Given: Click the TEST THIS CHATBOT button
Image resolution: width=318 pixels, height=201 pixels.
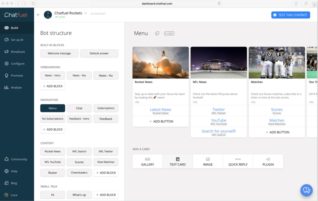Looking at the screenshot, I should (x=290, y=15).
